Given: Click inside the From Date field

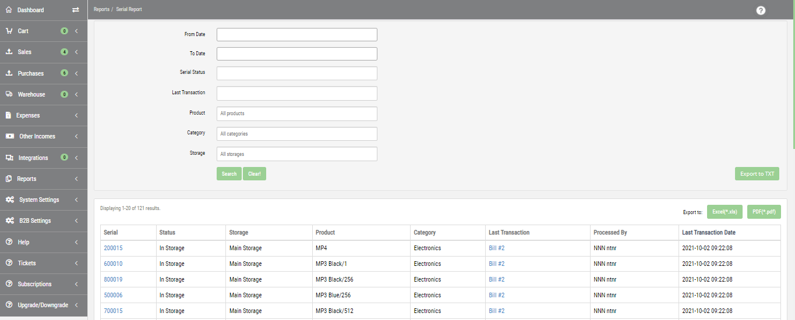Looking at the screenshot, I should click(296, 35).
